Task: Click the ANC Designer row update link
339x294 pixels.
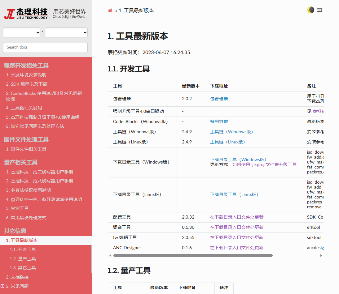Action: coord(237,248)
